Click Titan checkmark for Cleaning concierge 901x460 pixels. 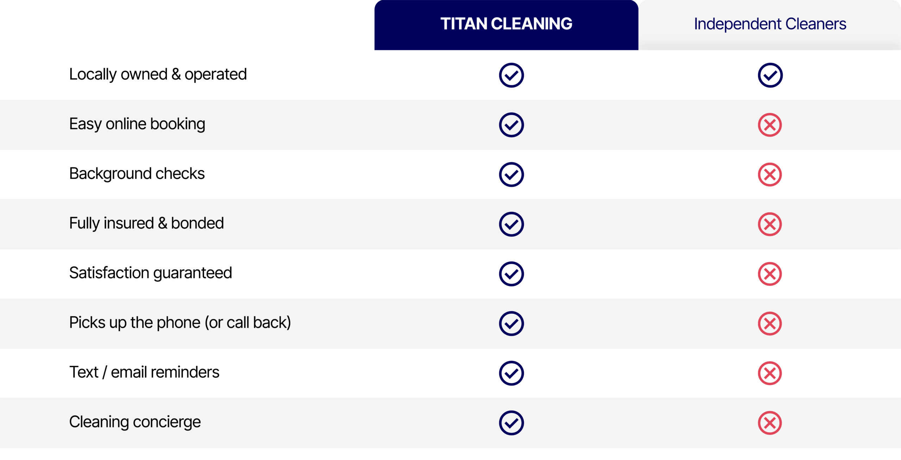pos(511,422)
